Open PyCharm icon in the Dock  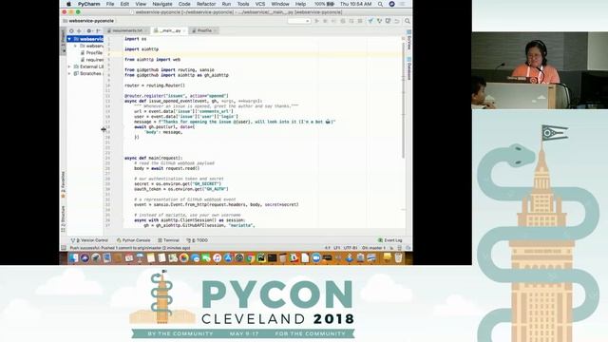coord(261,257)
